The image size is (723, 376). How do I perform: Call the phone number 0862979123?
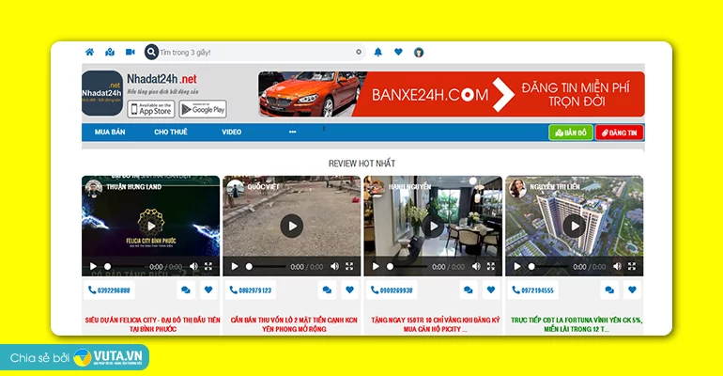point(251,290)
